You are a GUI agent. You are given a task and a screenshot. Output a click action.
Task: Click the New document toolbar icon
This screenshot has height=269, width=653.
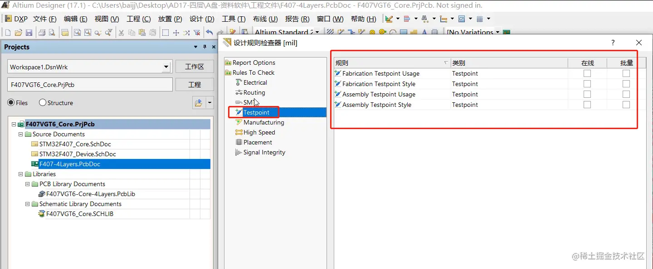click(8, 33)
